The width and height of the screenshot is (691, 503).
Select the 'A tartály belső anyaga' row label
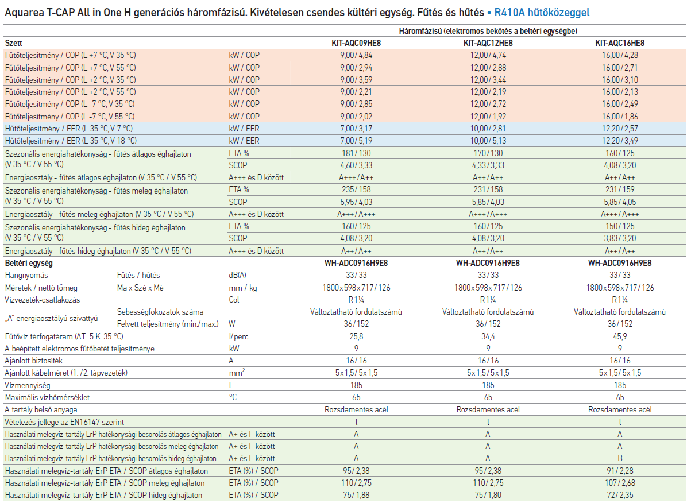pyautogui.click(x=41, y=410)
